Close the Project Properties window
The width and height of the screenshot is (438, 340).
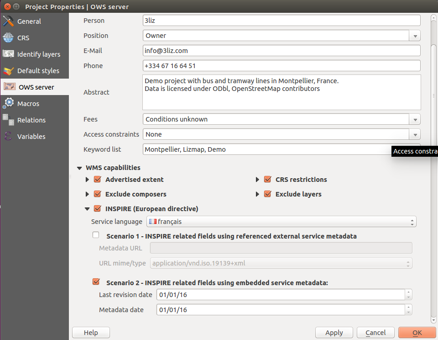tap(8, 6)
